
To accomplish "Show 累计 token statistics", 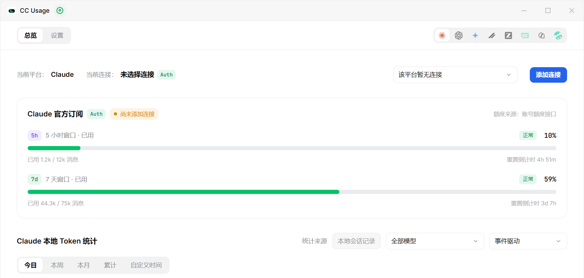I will tap(110, 265).
